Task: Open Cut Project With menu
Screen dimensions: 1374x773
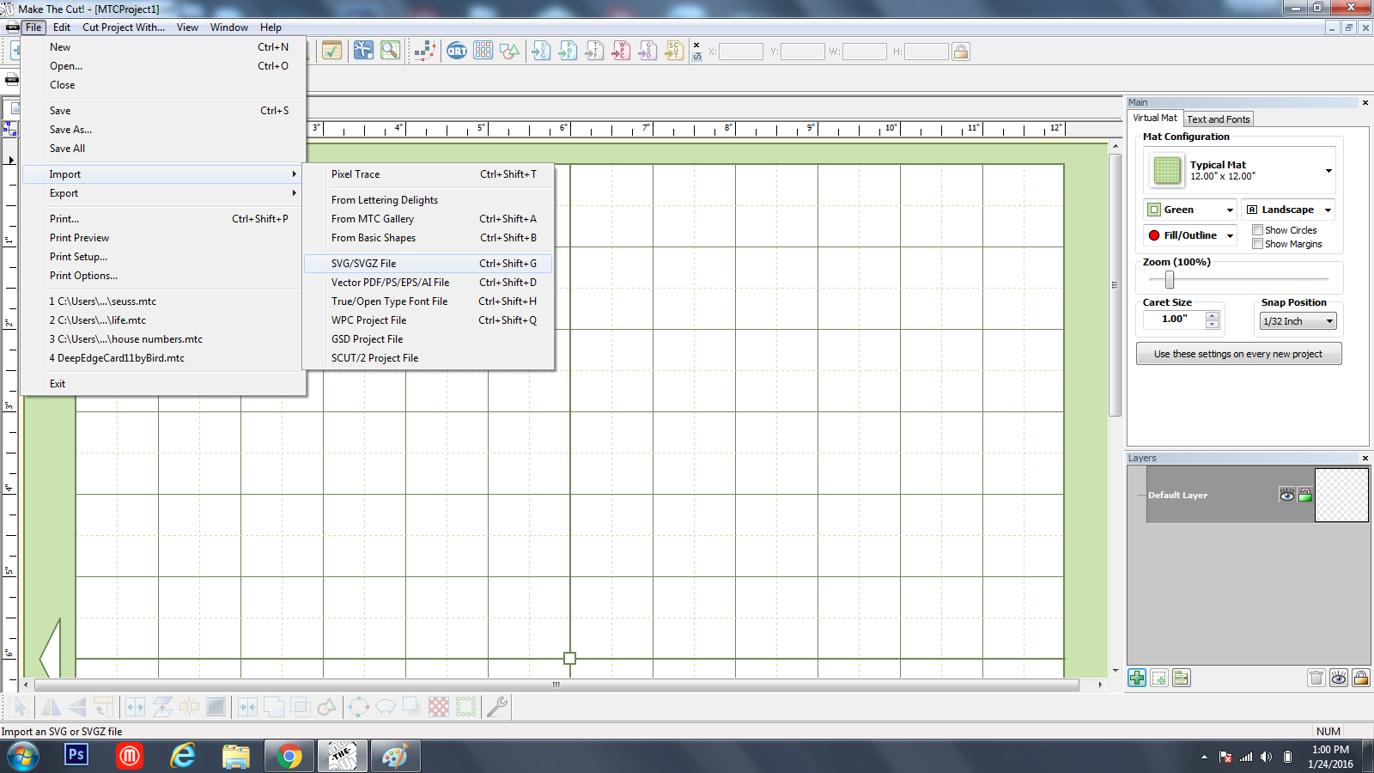Action: [x=124, y=27]
